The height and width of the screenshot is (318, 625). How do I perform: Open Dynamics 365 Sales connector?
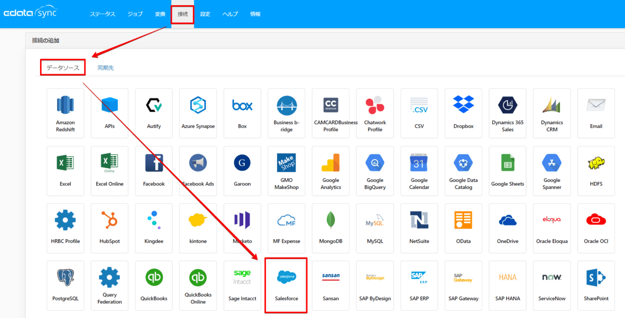pyautogui.click(x=508, y=113)
